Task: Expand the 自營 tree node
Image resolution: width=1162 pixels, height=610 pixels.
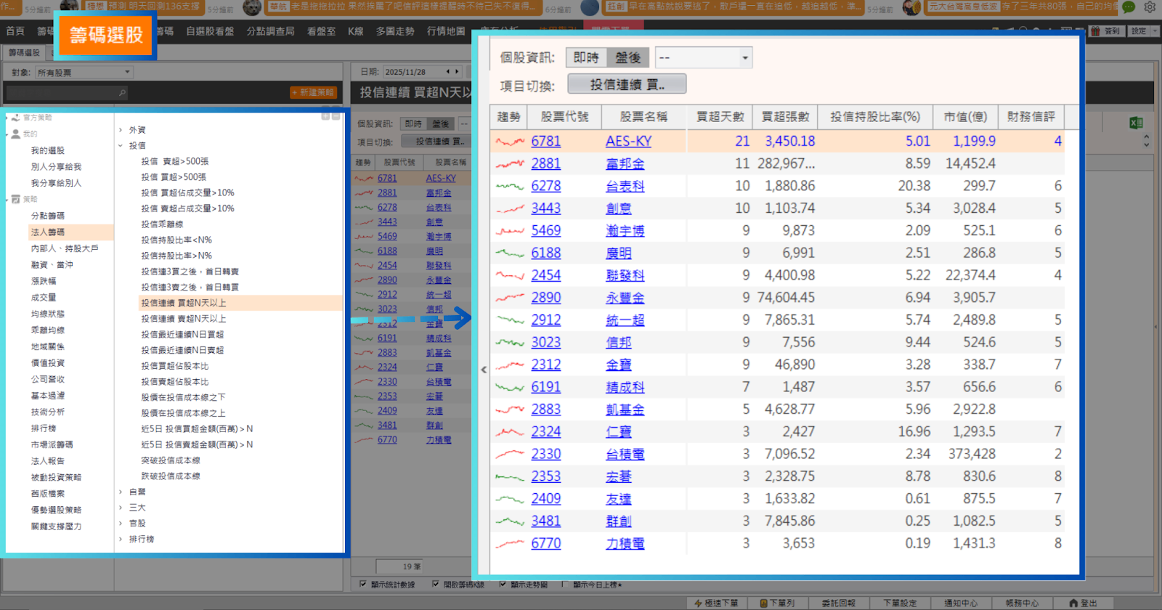Action: coord(121,492)
